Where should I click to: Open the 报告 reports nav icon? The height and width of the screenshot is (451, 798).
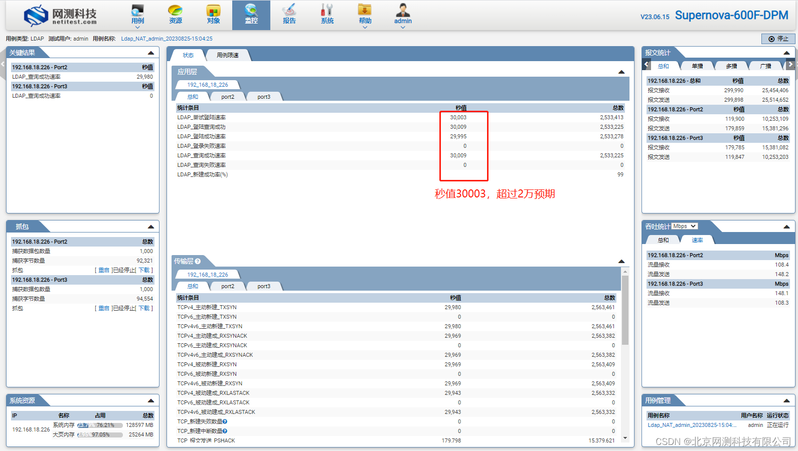[x=289, y=14]
